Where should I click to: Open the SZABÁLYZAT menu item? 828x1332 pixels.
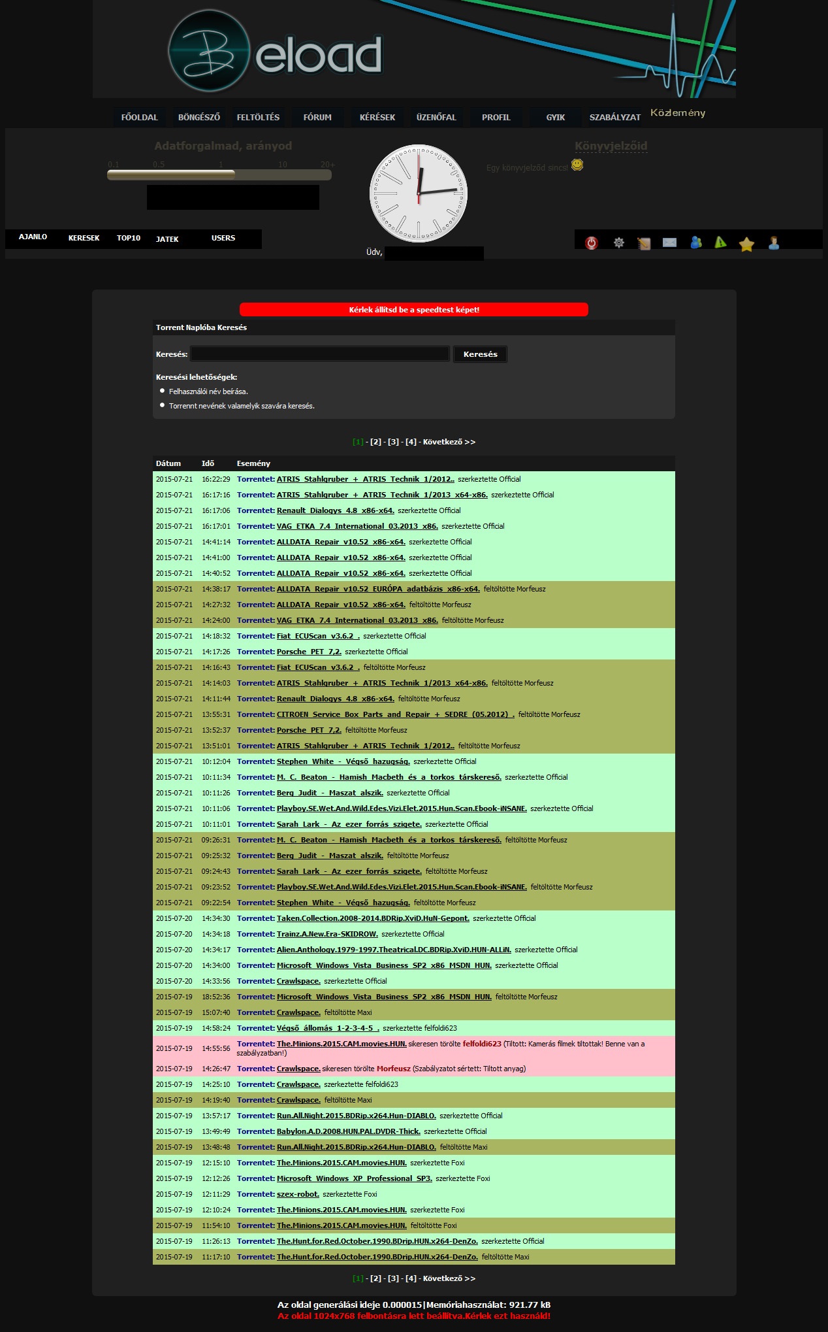[x=615, y=118]
